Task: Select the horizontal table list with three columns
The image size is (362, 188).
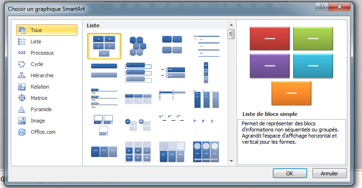Action: 138,99
